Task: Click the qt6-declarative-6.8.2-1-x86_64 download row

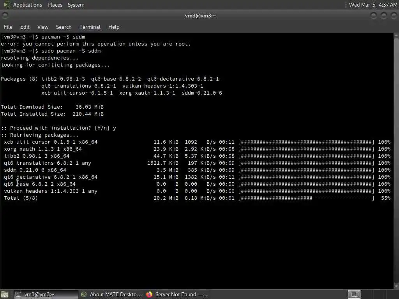Action: (197, 177)
